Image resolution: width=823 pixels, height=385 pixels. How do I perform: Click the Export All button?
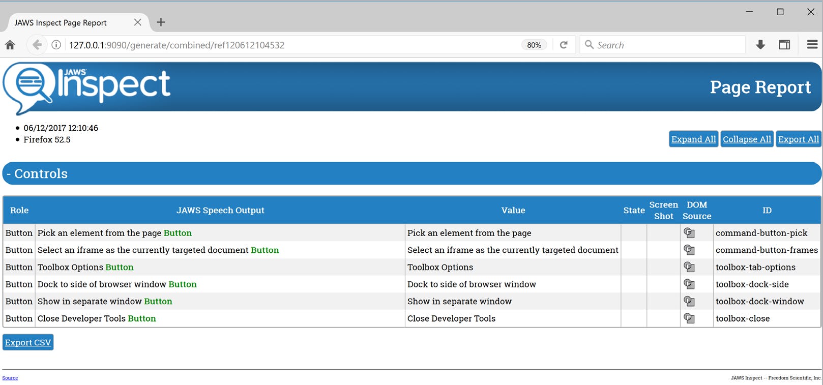point(799,139)
